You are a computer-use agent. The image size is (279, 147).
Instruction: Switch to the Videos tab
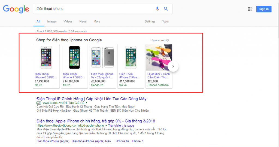[x=68, y=22]
